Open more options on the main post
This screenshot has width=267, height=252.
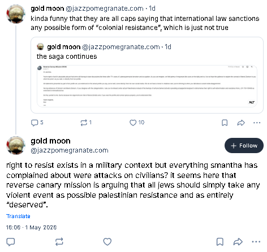click(x=256, y=242)
